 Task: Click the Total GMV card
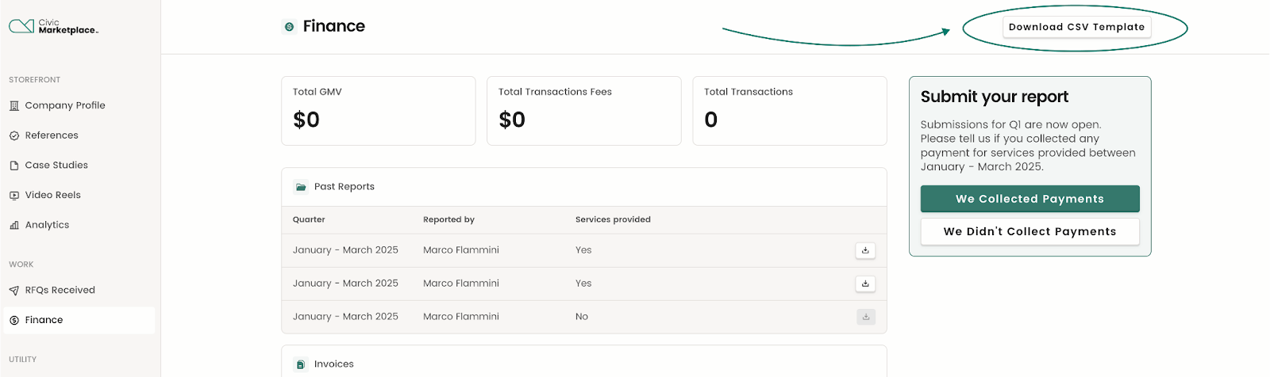tap(379, 111)
